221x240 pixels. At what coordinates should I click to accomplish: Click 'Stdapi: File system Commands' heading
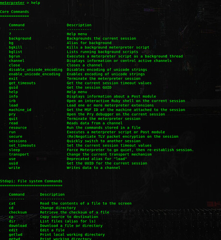tap(31, 181)
